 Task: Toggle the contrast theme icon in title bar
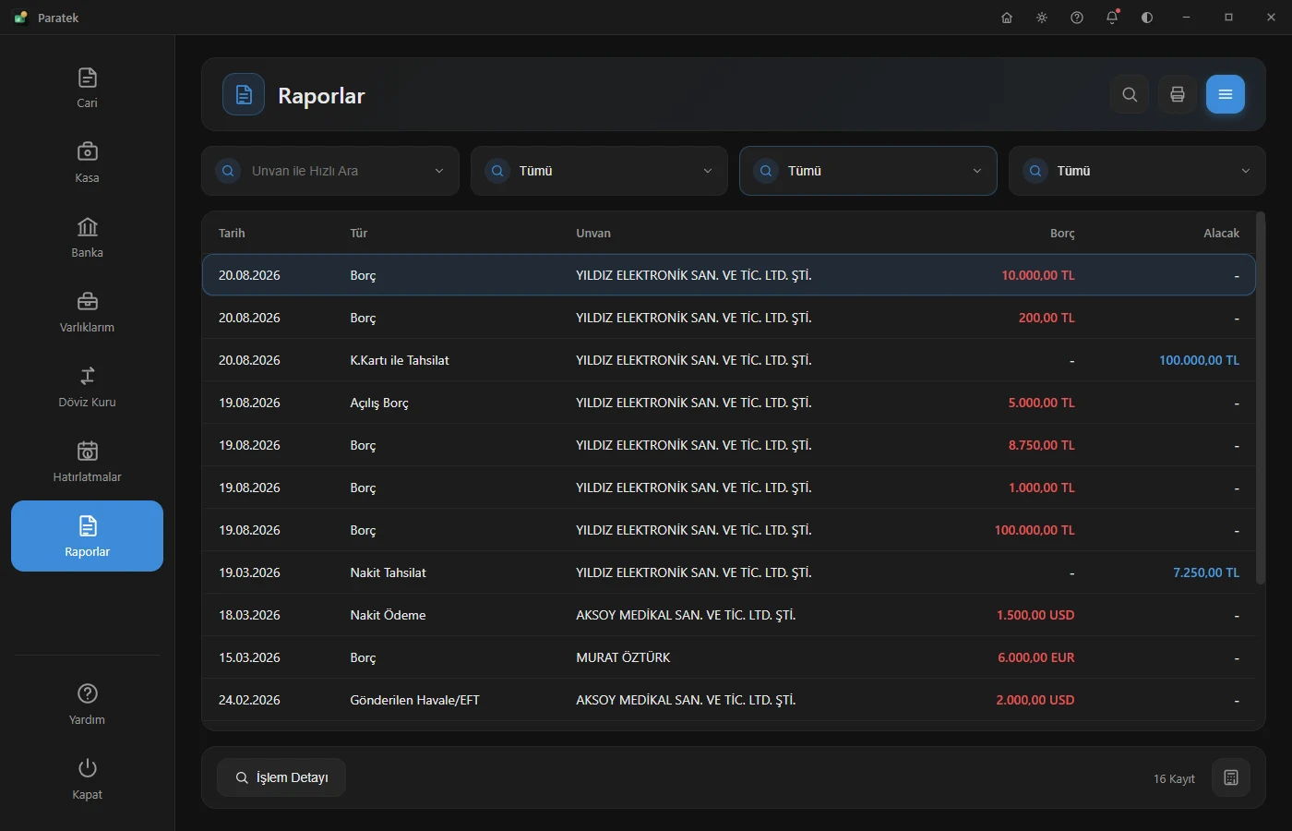(x=1147, y=18)
